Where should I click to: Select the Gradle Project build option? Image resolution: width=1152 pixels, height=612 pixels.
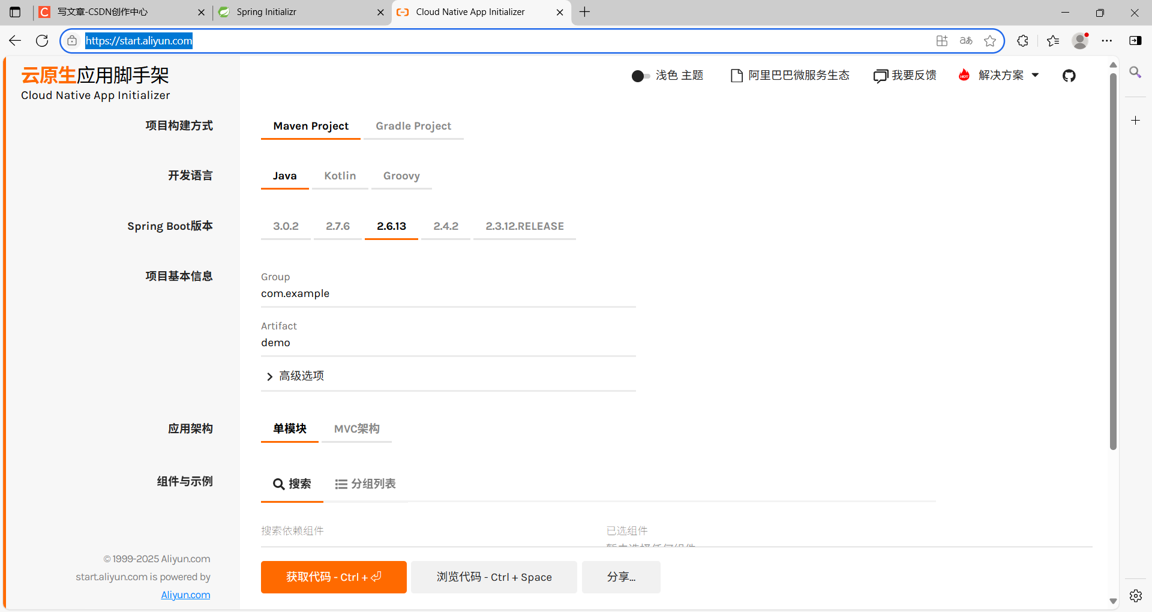pos(413,126)
